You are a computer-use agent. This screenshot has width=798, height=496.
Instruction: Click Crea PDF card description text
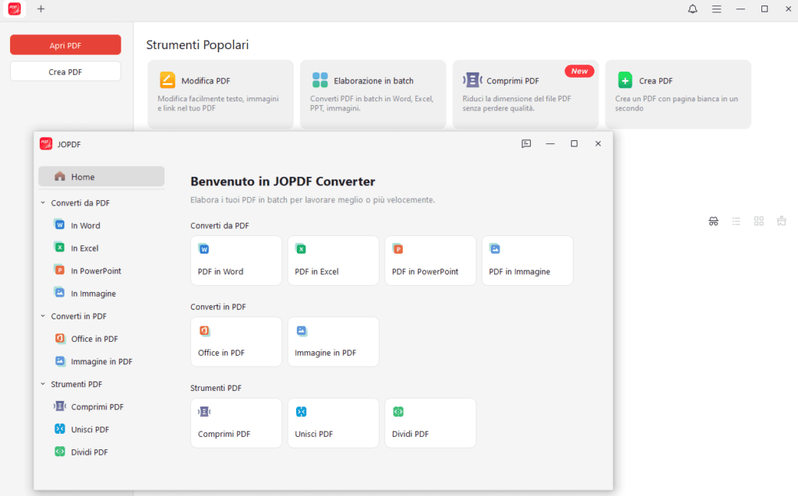click(x=676, y=104)
